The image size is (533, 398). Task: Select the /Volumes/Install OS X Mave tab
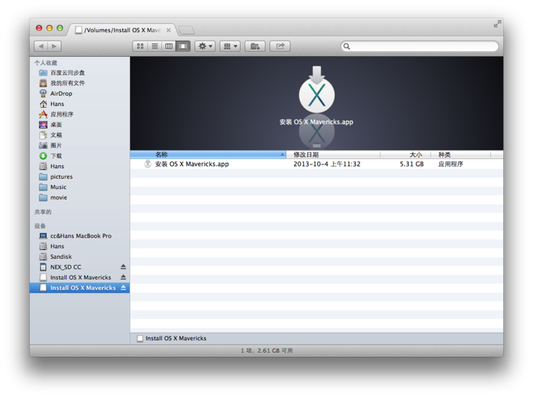point(123,30)
